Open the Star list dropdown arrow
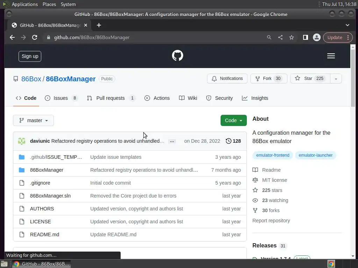The image size is (358, 268). [336, 79]
